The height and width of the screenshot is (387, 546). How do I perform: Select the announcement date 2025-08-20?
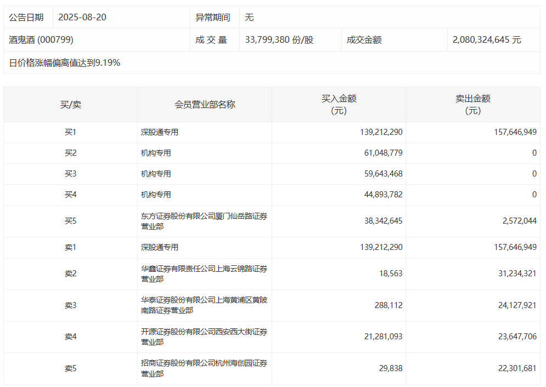(82, 18)
